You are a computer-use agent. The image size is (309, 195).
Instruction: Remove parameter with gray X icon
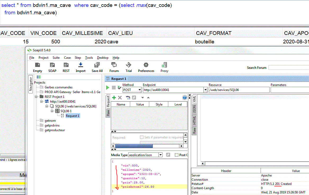120,98
